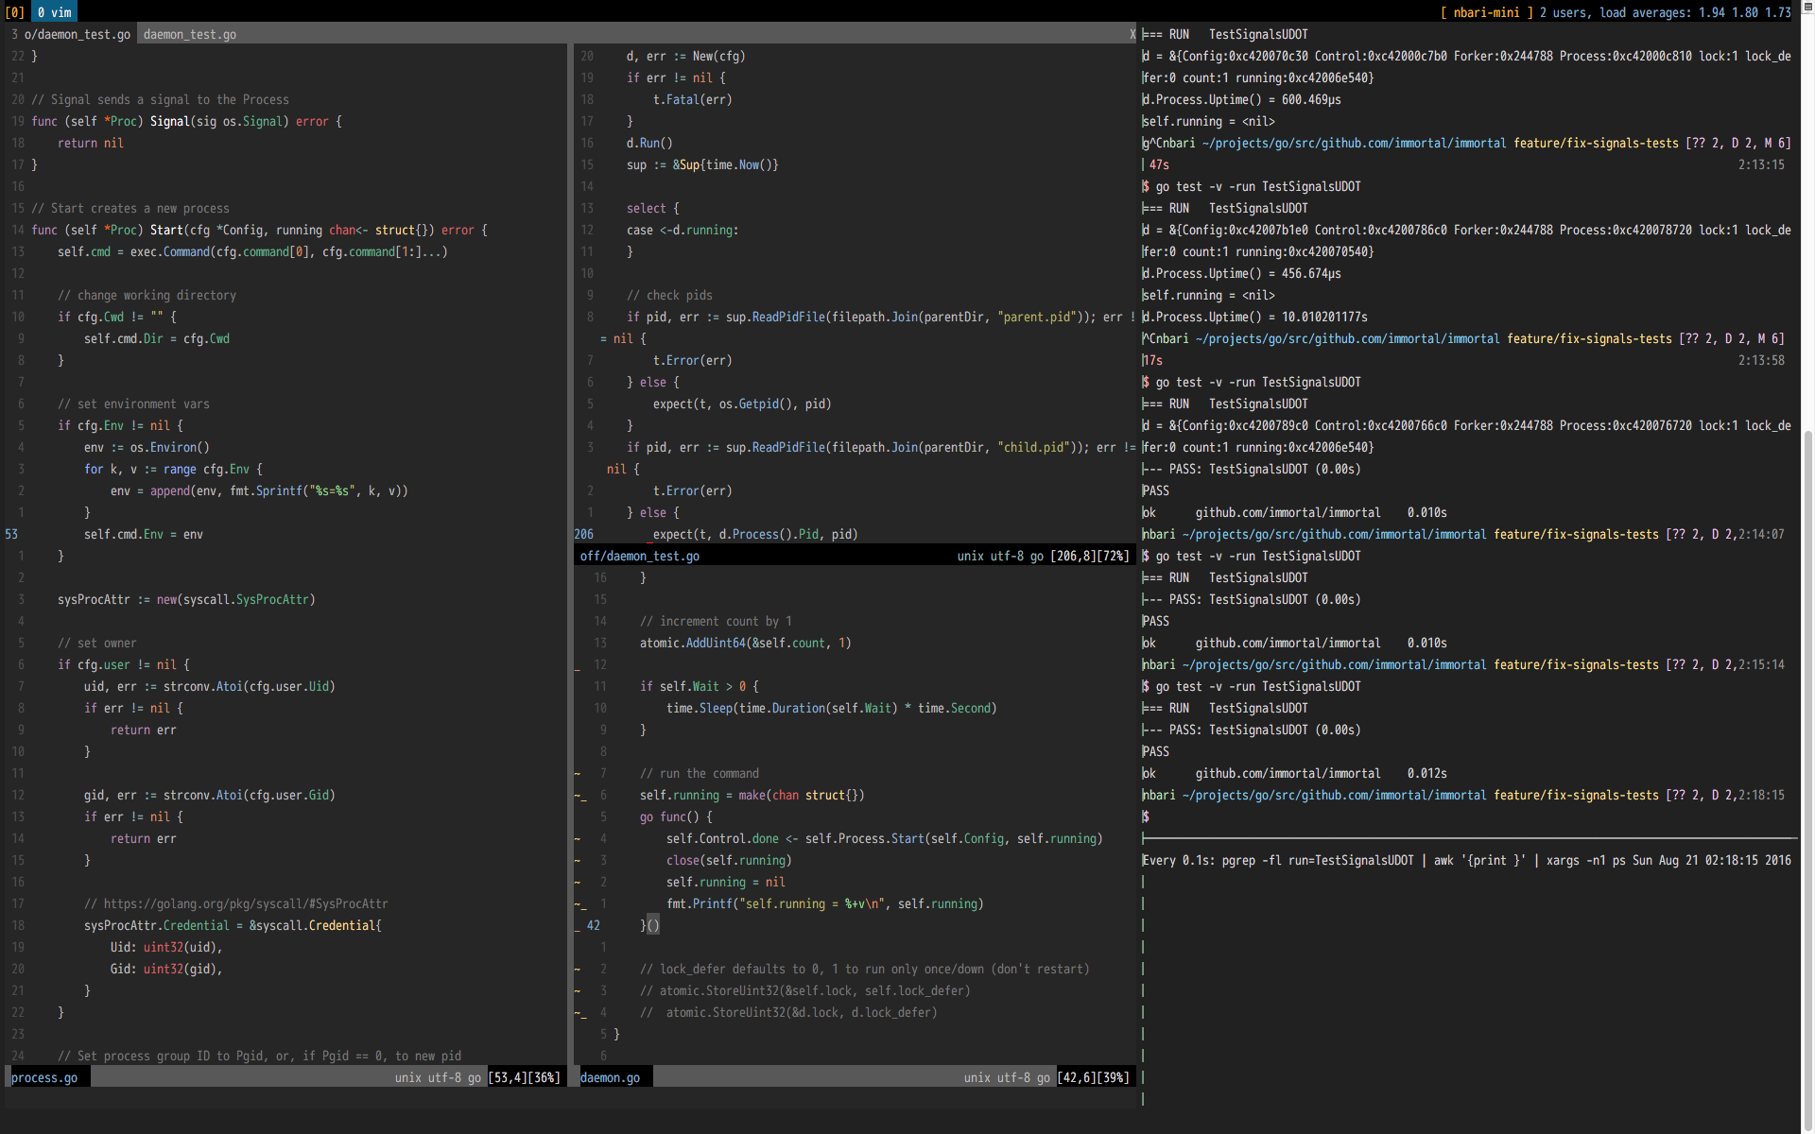Click the 2:13:15 timestamp in terminal
The image size is (1815, 1134).
1761,164
